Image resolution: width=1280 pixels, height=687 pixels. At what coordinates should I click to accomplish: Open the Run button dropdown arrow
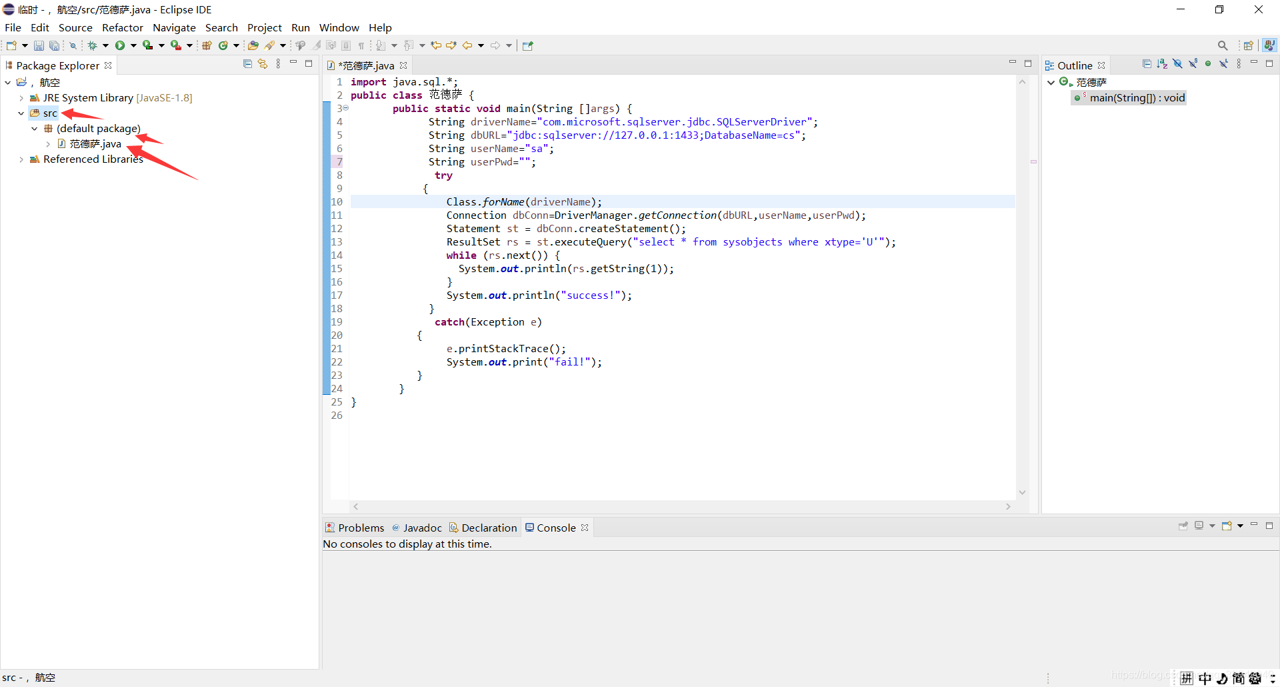pyautogui.click(x=133, y=45)
